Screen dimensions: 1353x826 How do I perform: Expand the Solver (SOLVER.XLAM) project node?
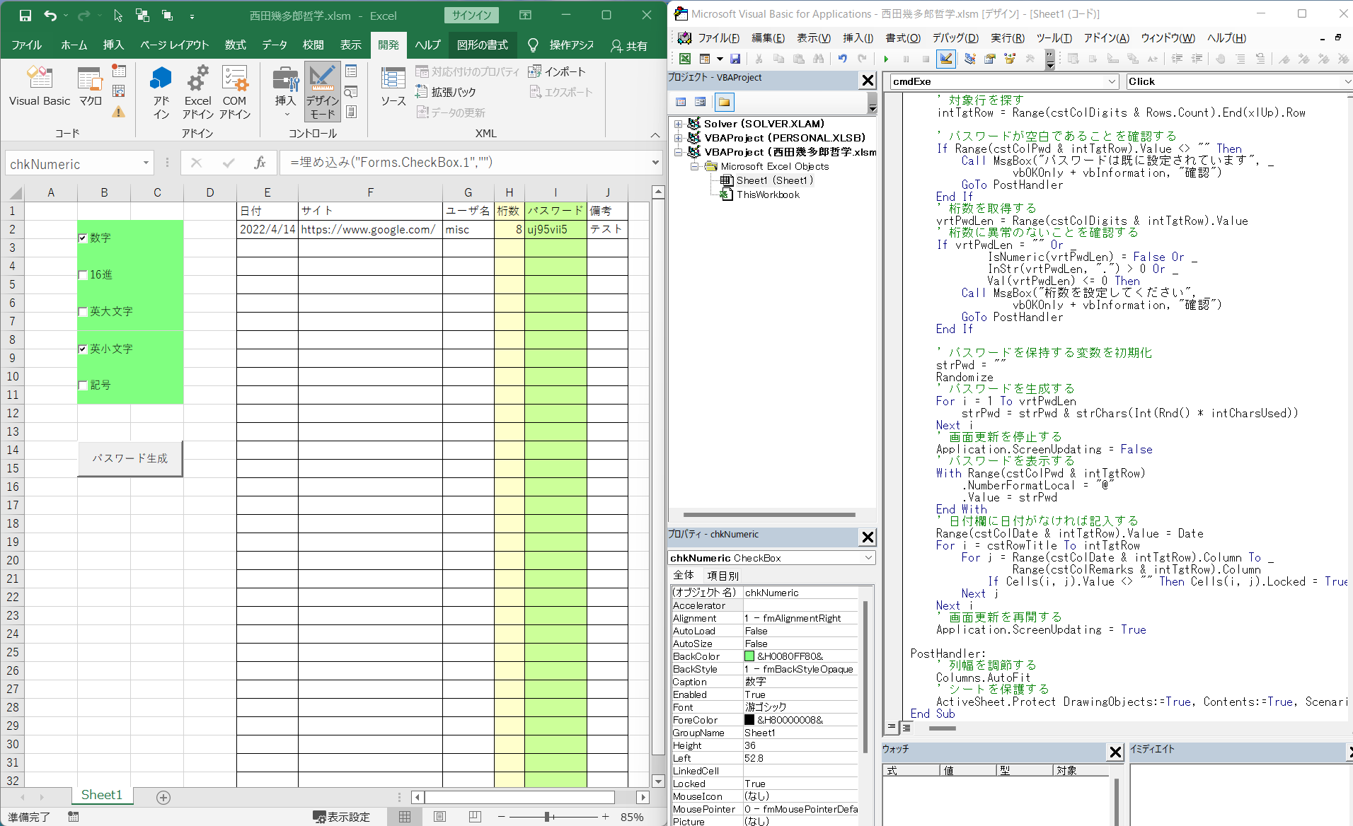tap(678, 124)
